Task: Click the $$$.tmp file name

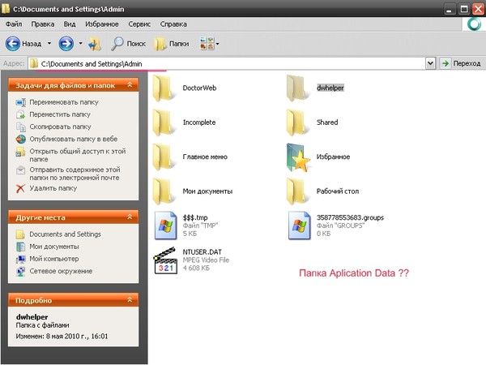Action: [195, 217]
